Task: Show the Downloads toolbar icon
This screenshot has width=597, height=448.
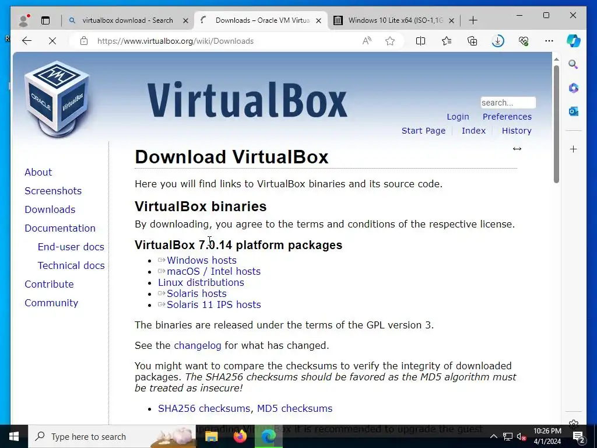Action: 498,41
